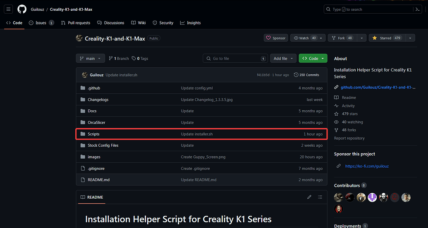
Task: Click the Scripts folder icon
Action: (x=83, y=134)
